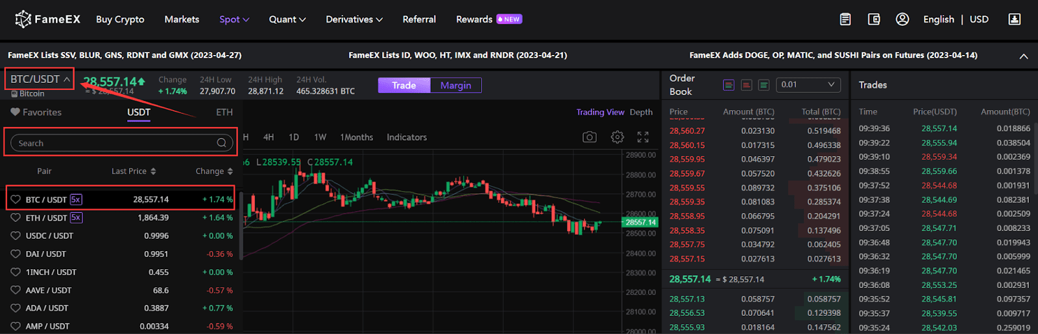This screenshot has height=334, width=1038.
Task: Favorite the AAVE / USDT pair heart
Action: click(16, 290)
